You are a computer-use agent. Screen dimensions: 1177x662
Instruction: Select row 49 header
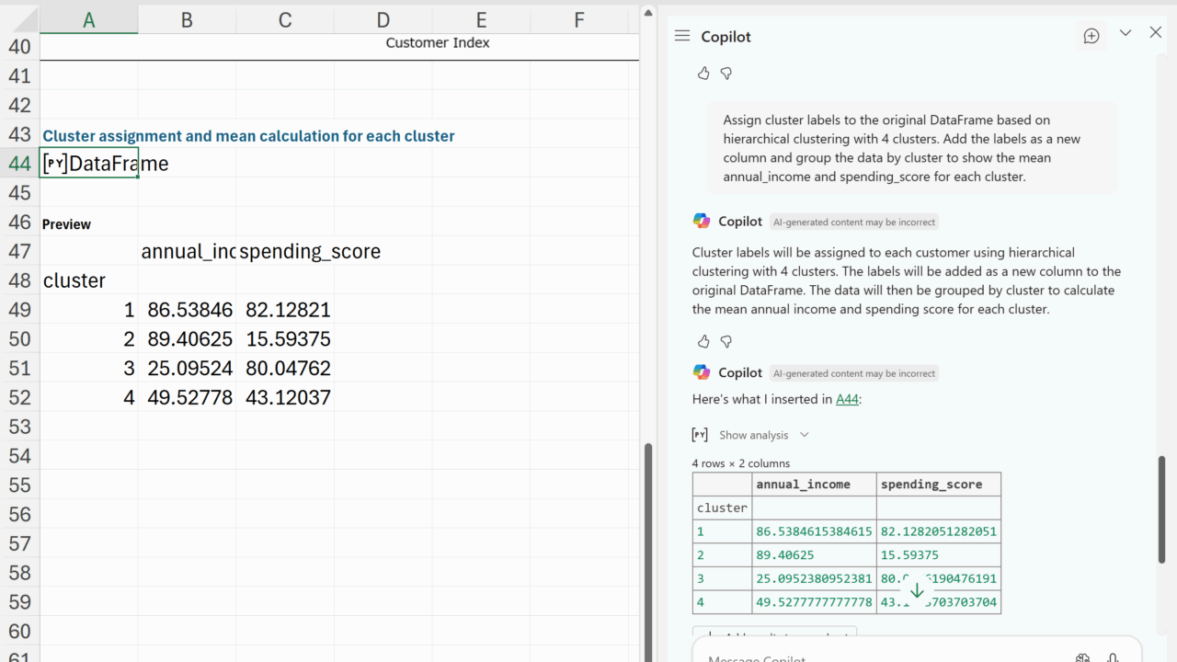(19, 310)
